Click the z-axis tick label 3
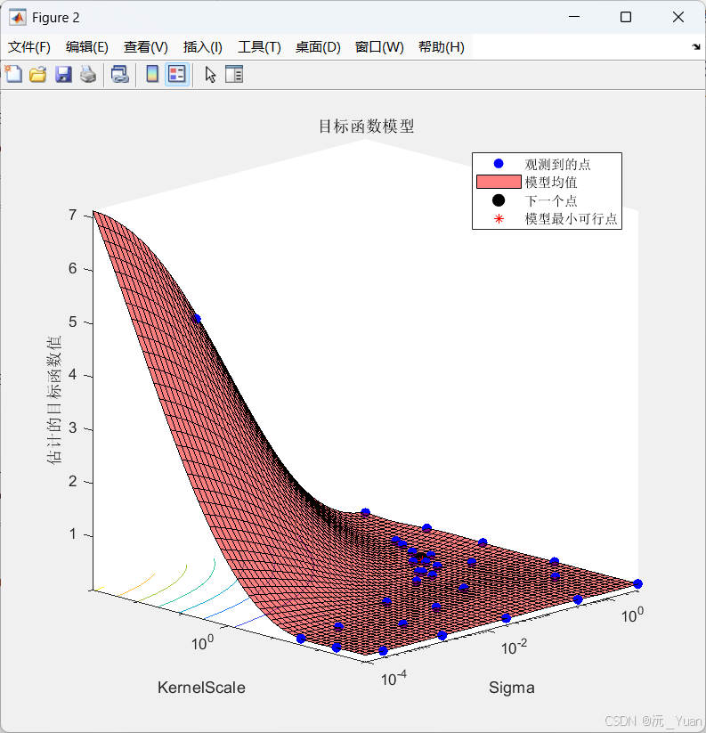 (73, 428)
